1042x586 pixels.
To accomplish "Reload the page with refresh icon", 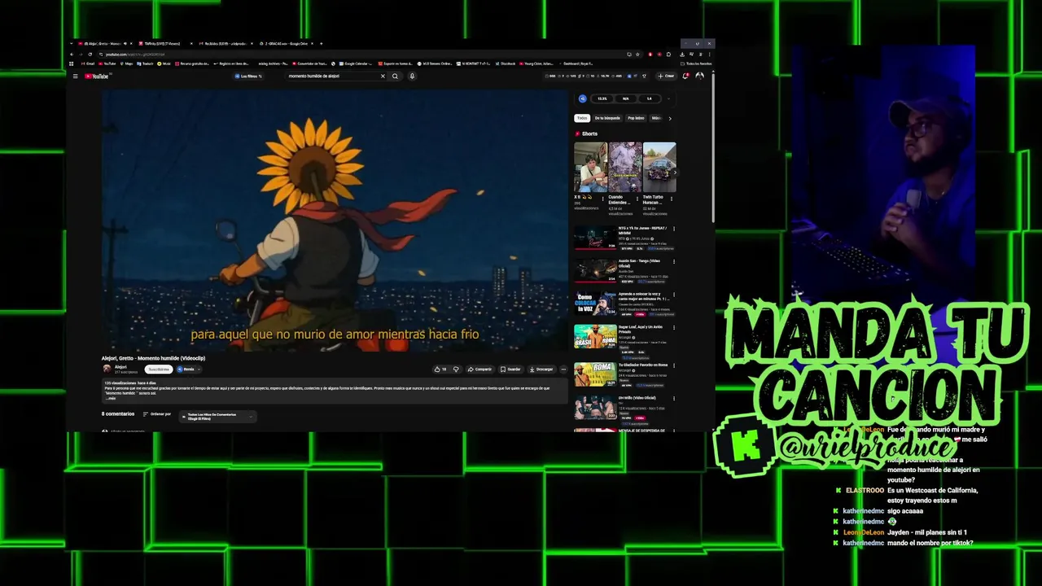I will (90, 55).
